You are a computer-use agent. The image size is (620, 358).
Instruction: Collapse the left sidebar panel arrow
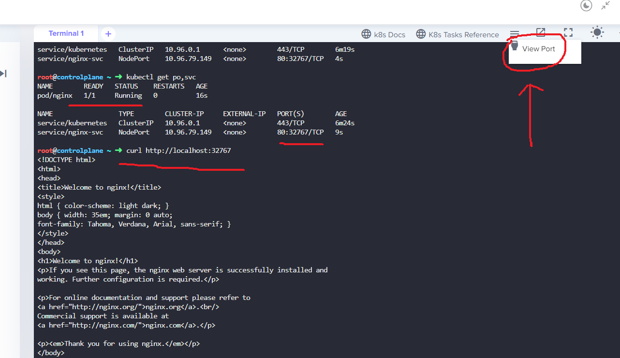(3, 74)
